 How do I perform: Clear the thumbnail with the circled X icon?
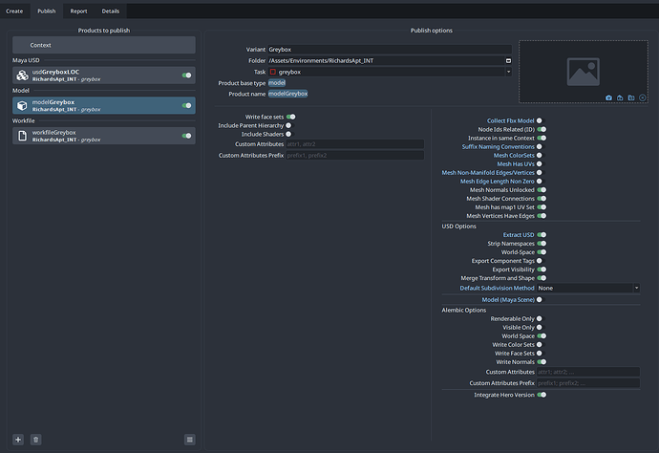coord(643,97)
